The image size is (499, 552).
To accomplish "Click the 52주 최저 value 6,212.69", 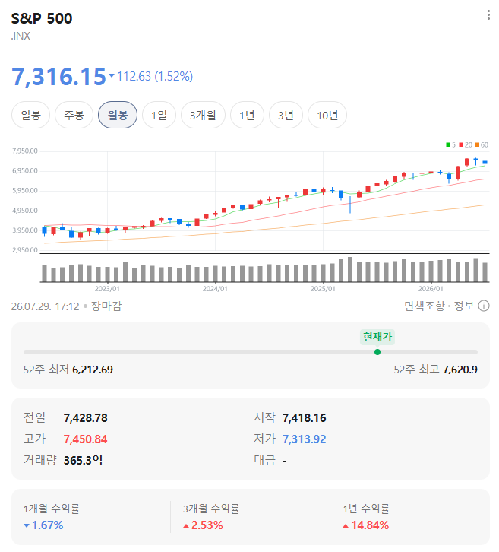I will click(93, 370).
